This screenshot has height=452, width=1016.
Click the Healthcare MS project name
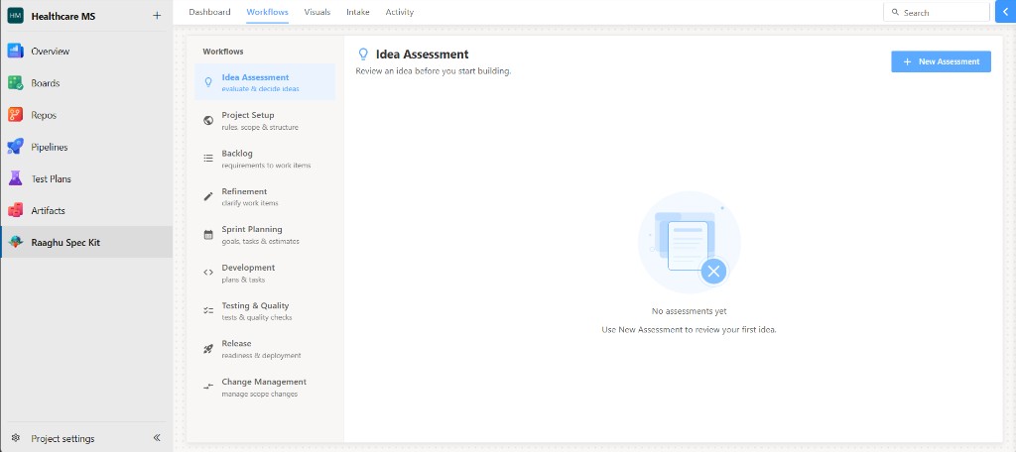[x=63, y=16]
